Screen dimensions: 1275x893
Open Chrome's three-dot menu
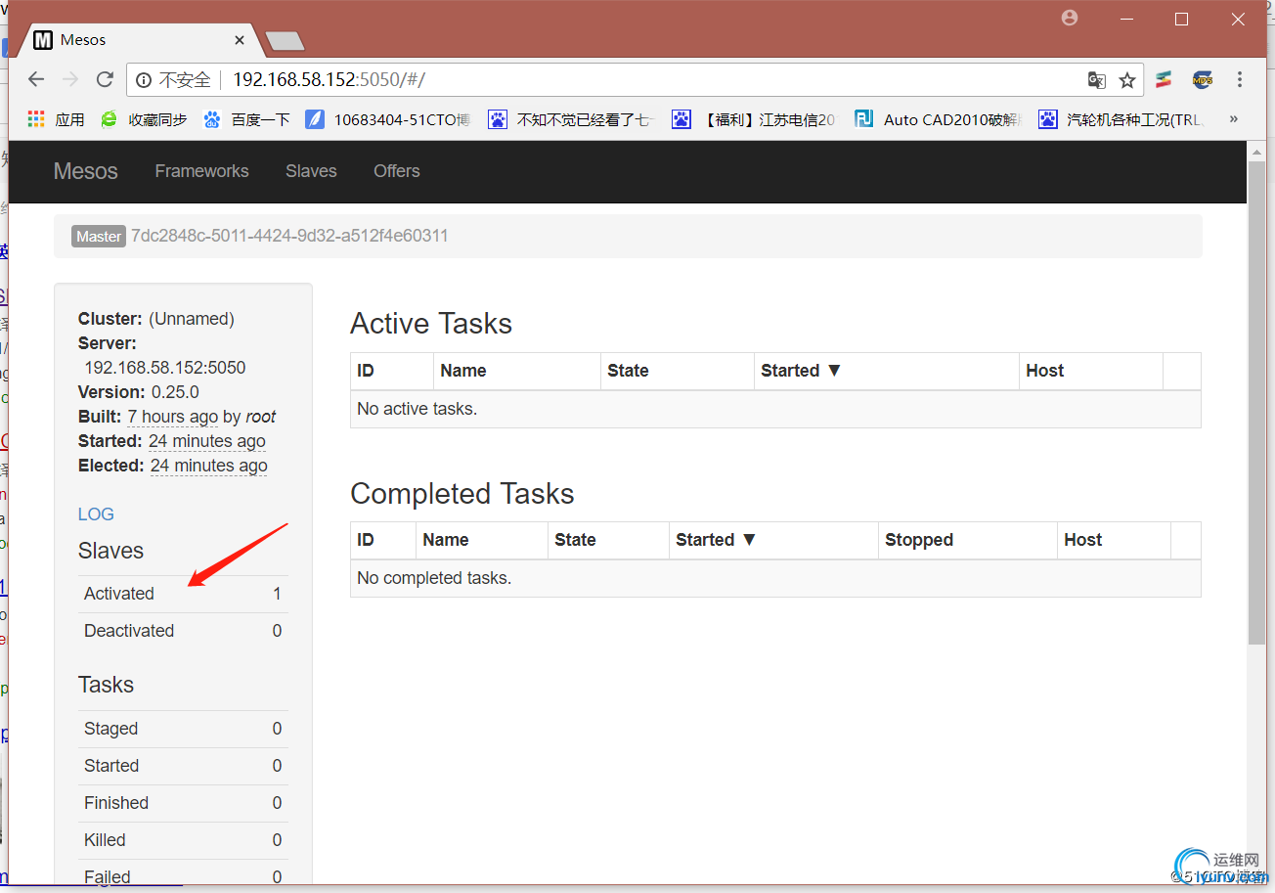1240,80
